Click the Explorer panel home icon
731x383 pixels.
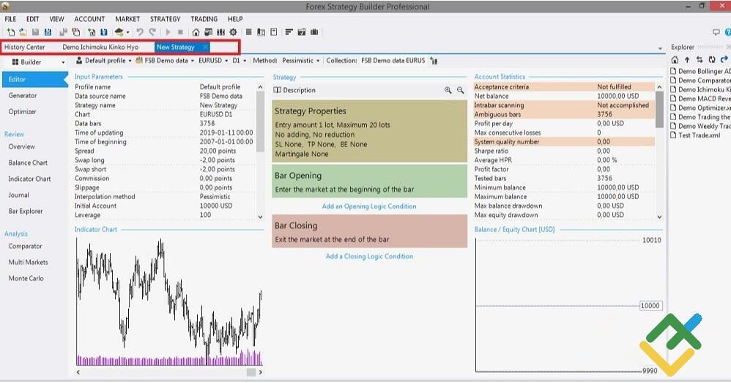click(x=675, y=60)
